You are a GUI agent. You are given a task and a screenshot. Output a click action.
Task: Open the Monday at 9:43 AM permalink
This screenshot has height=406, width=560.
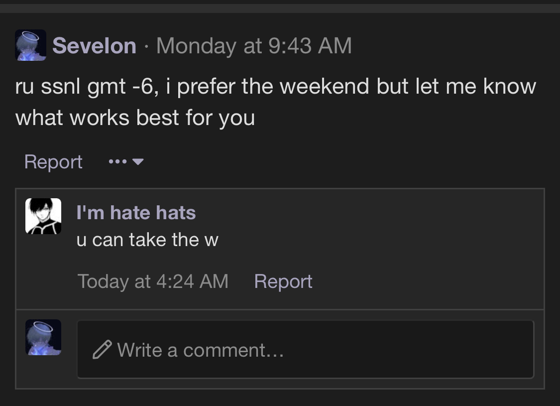(254, 46)
